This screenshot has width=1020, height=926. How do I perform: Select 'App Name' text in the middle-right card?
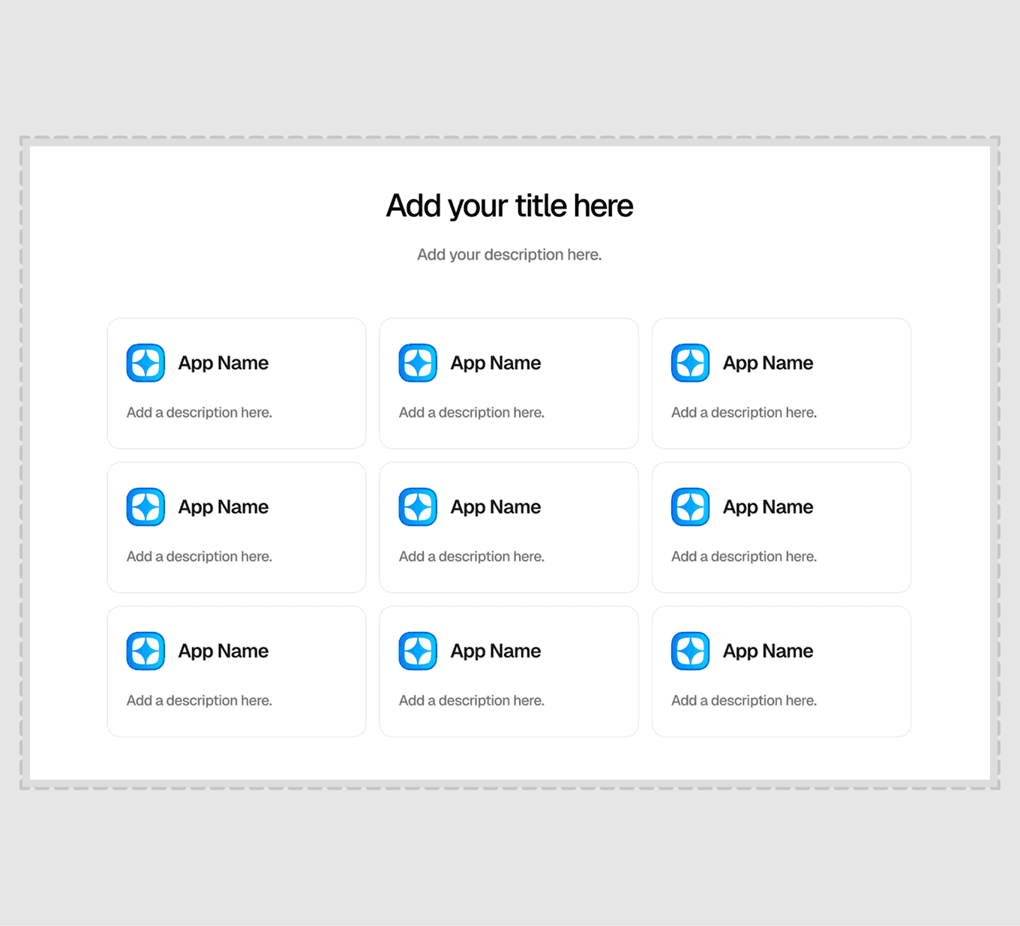pyautogui.click(x=768, y=508)
